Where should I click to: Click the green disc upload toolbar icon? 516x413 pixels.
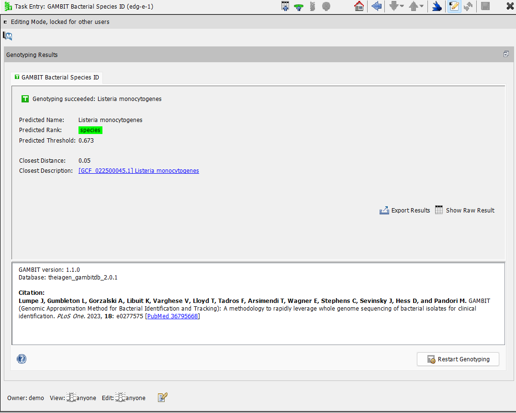point(299,7)
